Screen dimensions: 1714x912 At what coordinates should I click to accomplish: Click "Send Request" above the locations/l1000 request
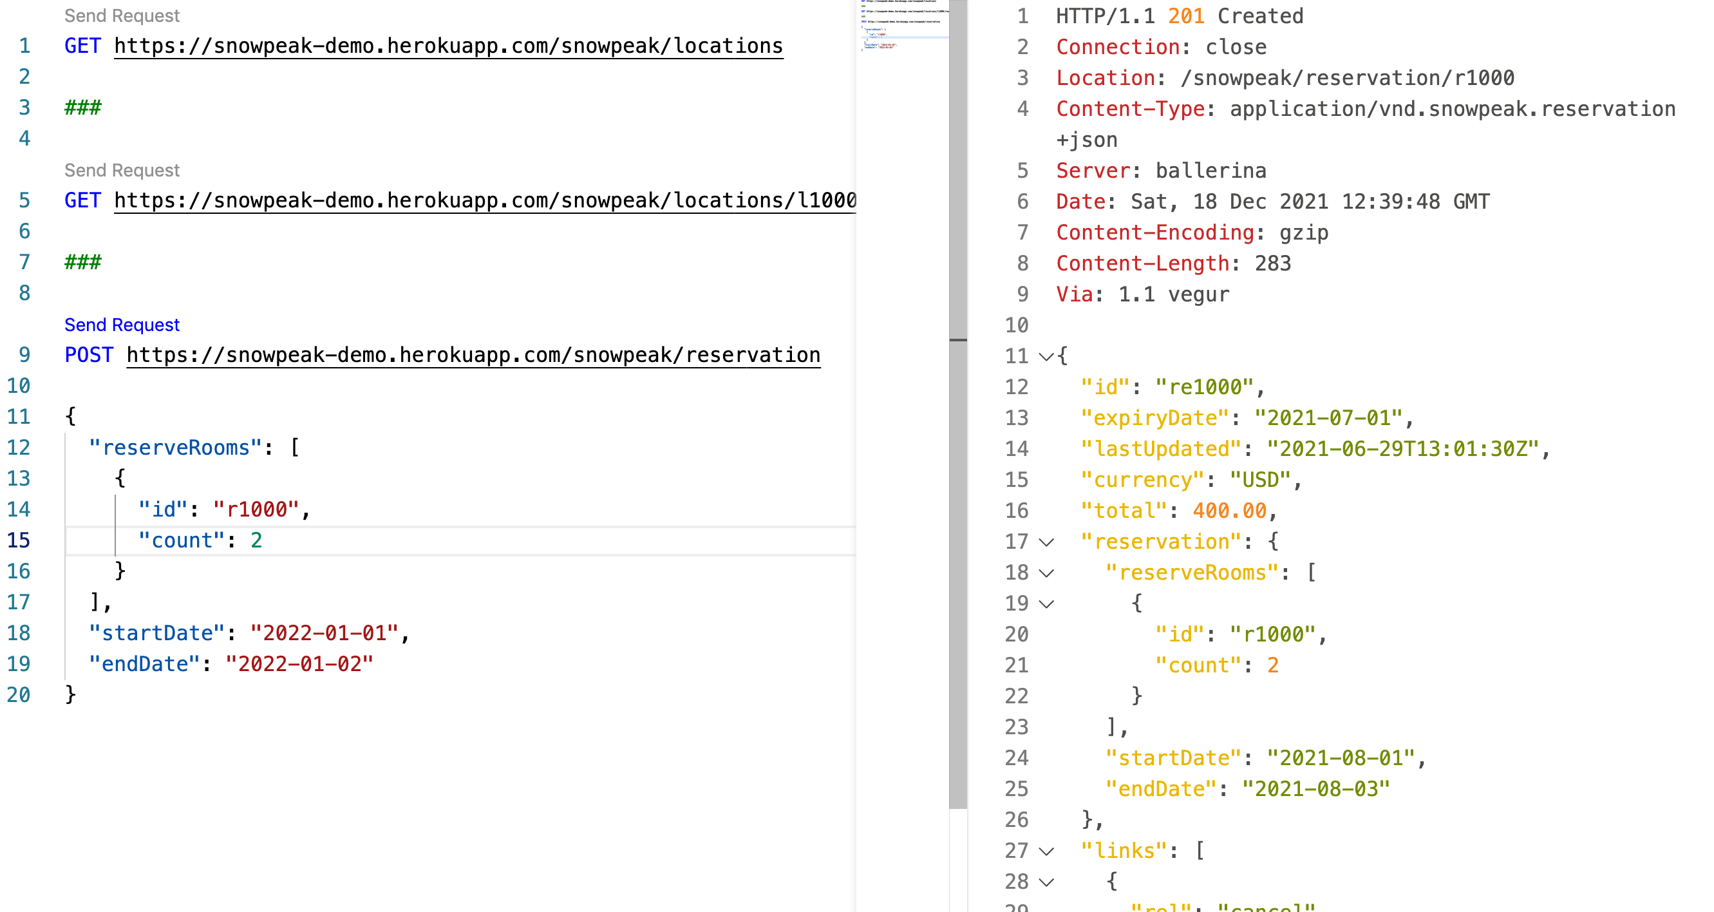point(121,170)
